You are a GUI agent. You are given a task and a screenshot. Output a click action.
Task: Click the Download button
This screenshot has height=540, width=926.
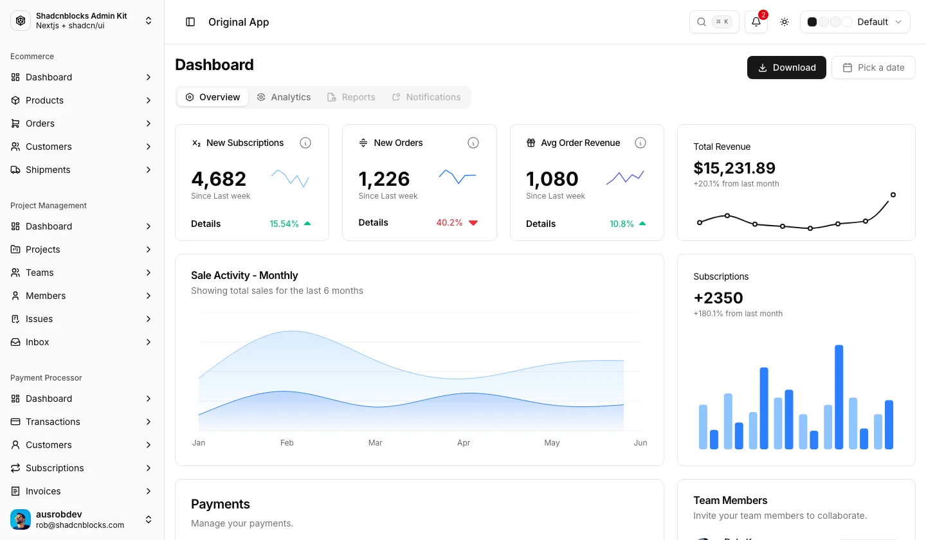tap(786, 67)
